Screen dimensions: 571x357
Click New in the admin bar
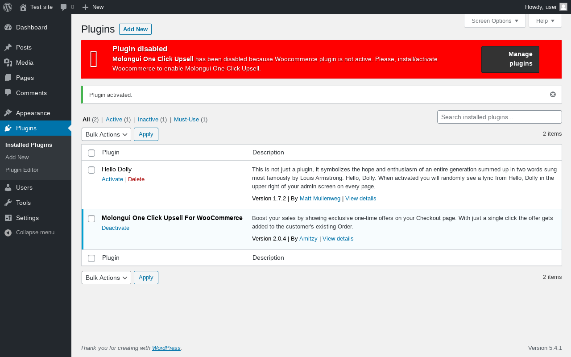coord(98,7)
